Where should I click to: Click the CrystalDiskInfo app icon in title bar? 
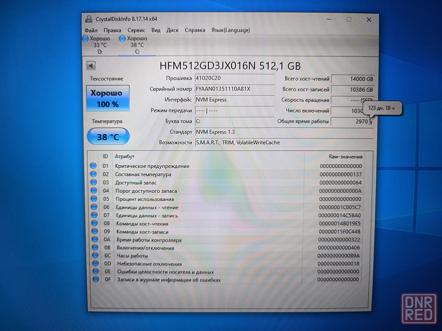[88, 19]
